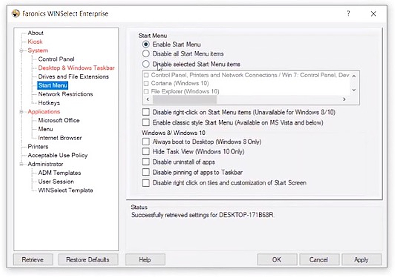Select Administrator in the navigation tree
Screen dimensions: 395x277
[x=46, y=164]
